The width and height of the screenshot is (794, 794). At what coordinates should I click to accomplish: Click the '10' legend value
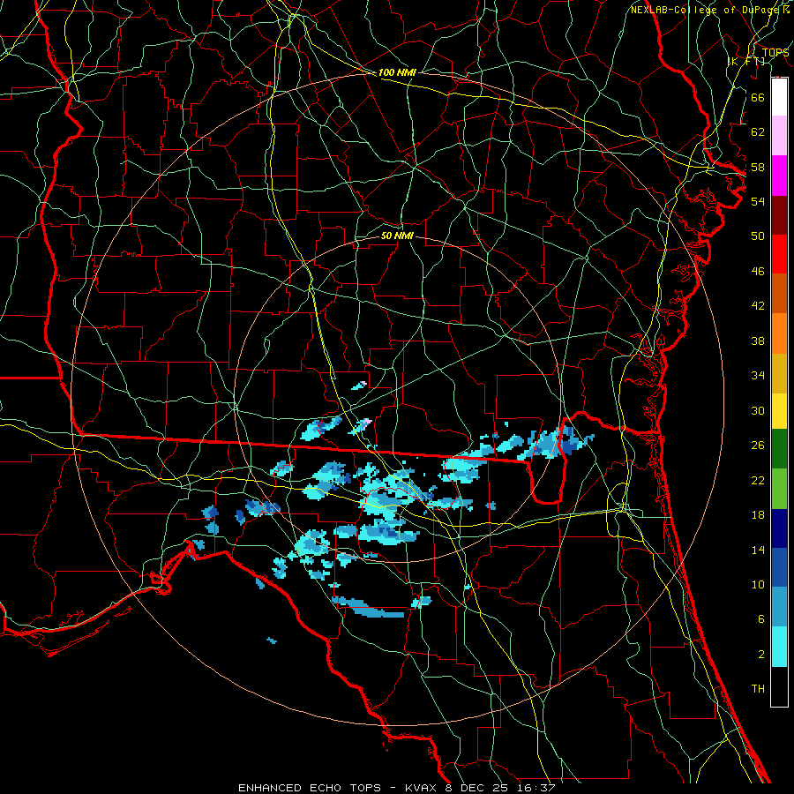tap(758, 584)
